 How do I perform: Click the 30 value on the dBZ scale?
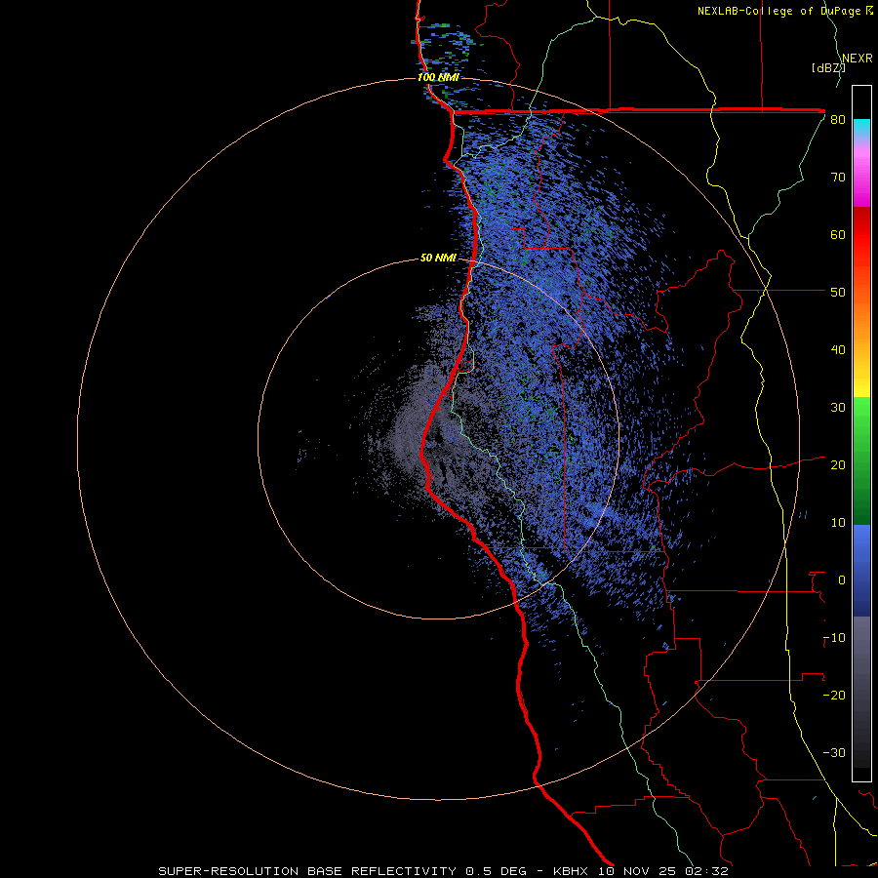(x=838, y=407)
